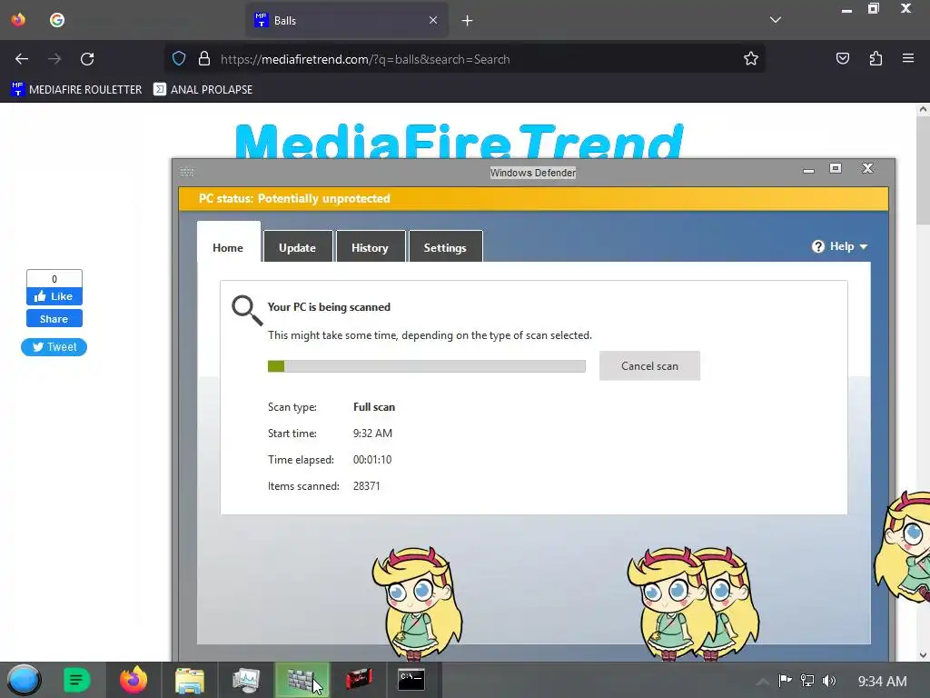This screenshot has width=930, height=698.
Task: Open the red graphics card taskbar icon
Action: click(x=359, y=679)
